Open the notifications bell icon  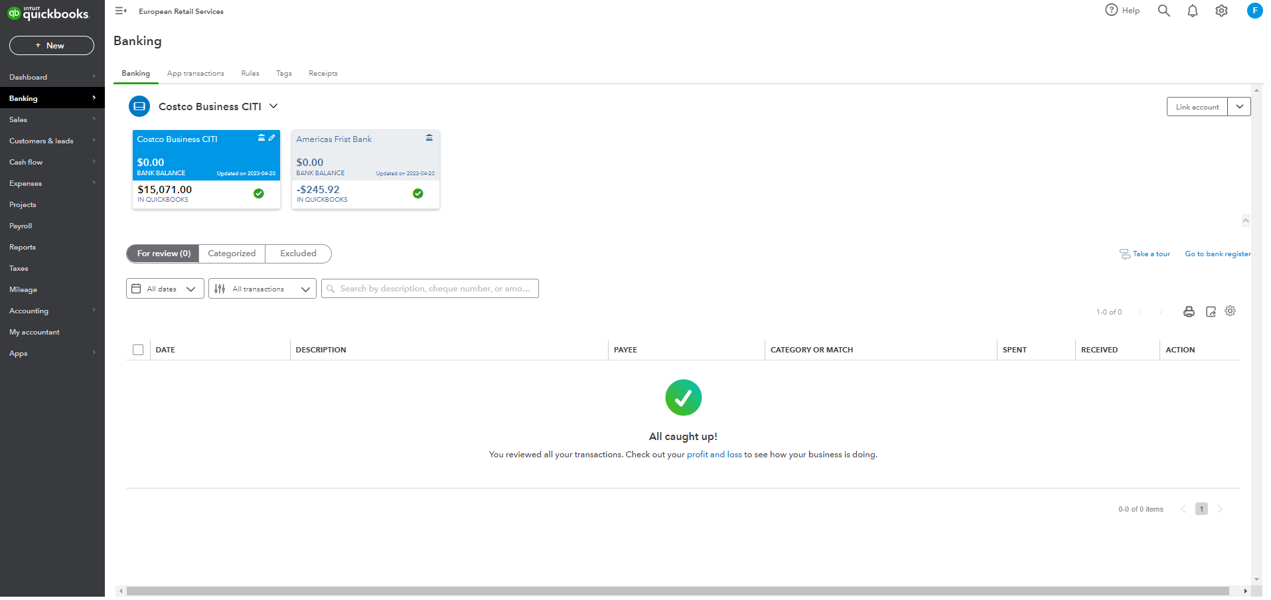[x=1193, y=11]
